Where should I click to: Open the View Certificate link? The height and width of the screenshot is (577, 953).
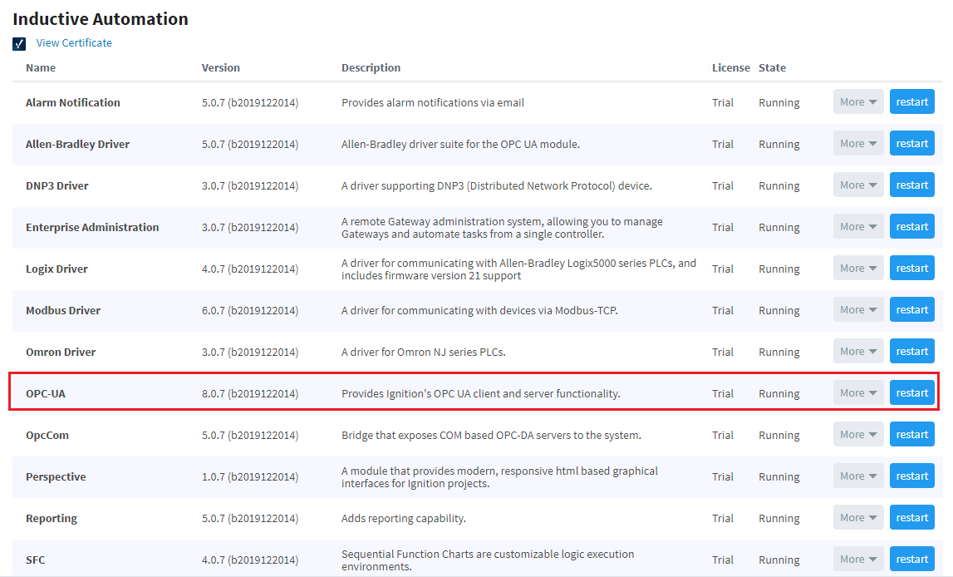74,43
